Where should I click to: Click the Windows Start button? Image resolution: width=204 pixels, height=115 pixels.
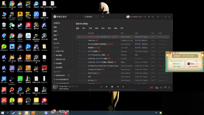point(3,113)
